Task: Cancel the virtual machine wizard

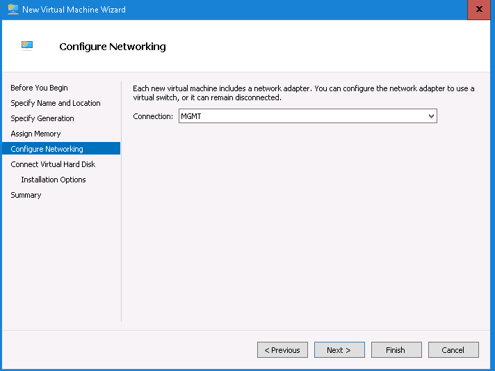Action: pyautogui.click(x=453, y=350)
